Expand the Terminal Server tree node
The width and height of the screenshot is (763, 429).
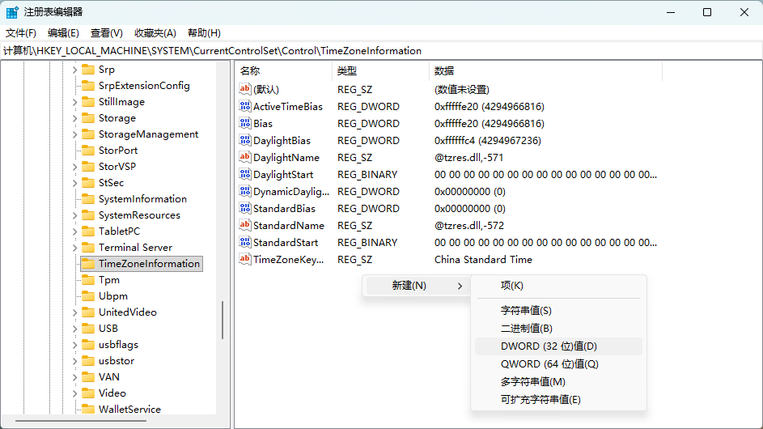[75, 248]
